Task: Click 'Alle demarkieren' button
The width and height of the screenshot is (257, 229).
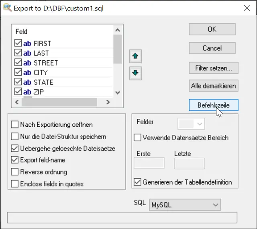Action: coord(214,86)
